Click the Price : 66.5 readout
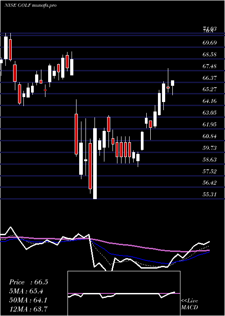Viewport: 225px width, 316px height. 28,282
